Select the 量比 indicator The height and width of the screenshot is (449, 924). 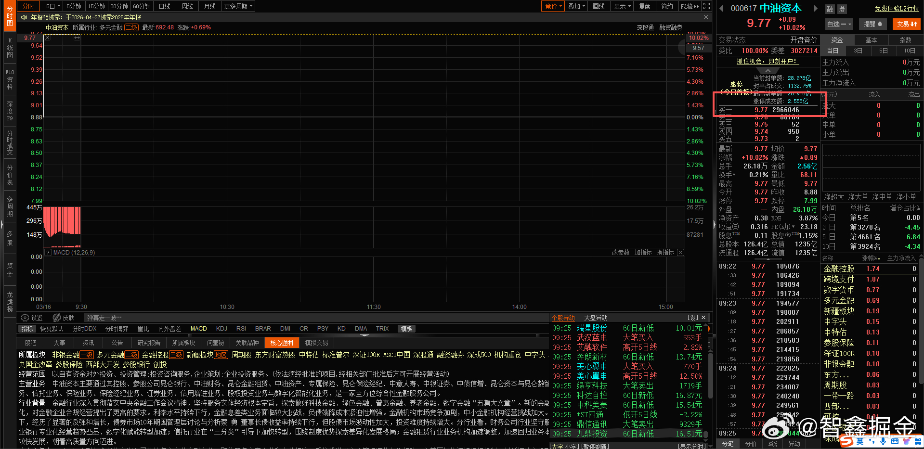tap(143, 329)
